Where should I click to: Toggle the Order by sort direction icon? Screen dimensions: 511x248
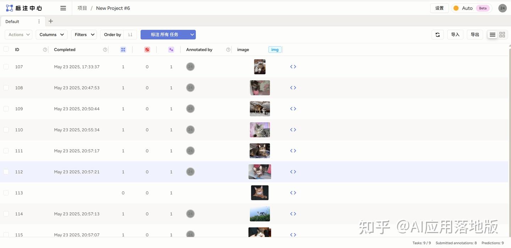[130, 34]
